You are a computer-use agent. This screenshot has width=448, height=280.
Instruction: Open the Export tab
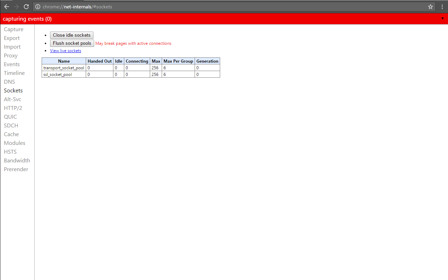(x=12, y=38)
